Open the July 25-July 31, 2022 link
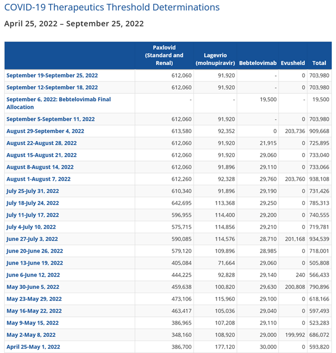The image size is (336, 353). [x=33, y=191]
